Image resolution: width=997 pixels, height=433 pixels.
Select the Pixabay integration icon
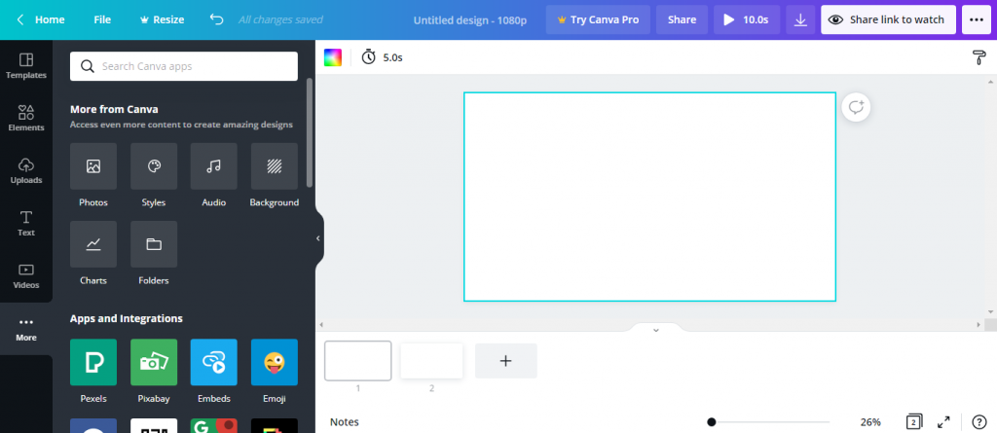[x=154, y=362]
